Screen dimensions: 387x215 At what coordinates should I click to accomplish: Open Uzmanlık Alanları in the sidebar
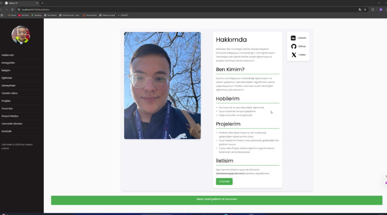pyautogui.click(x=12, y=123)
